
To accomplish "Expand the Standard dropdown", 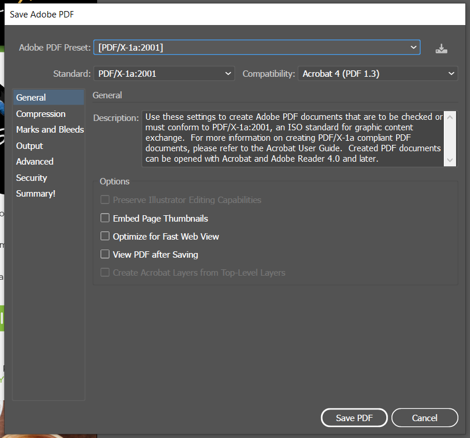I will click(163, 74).
